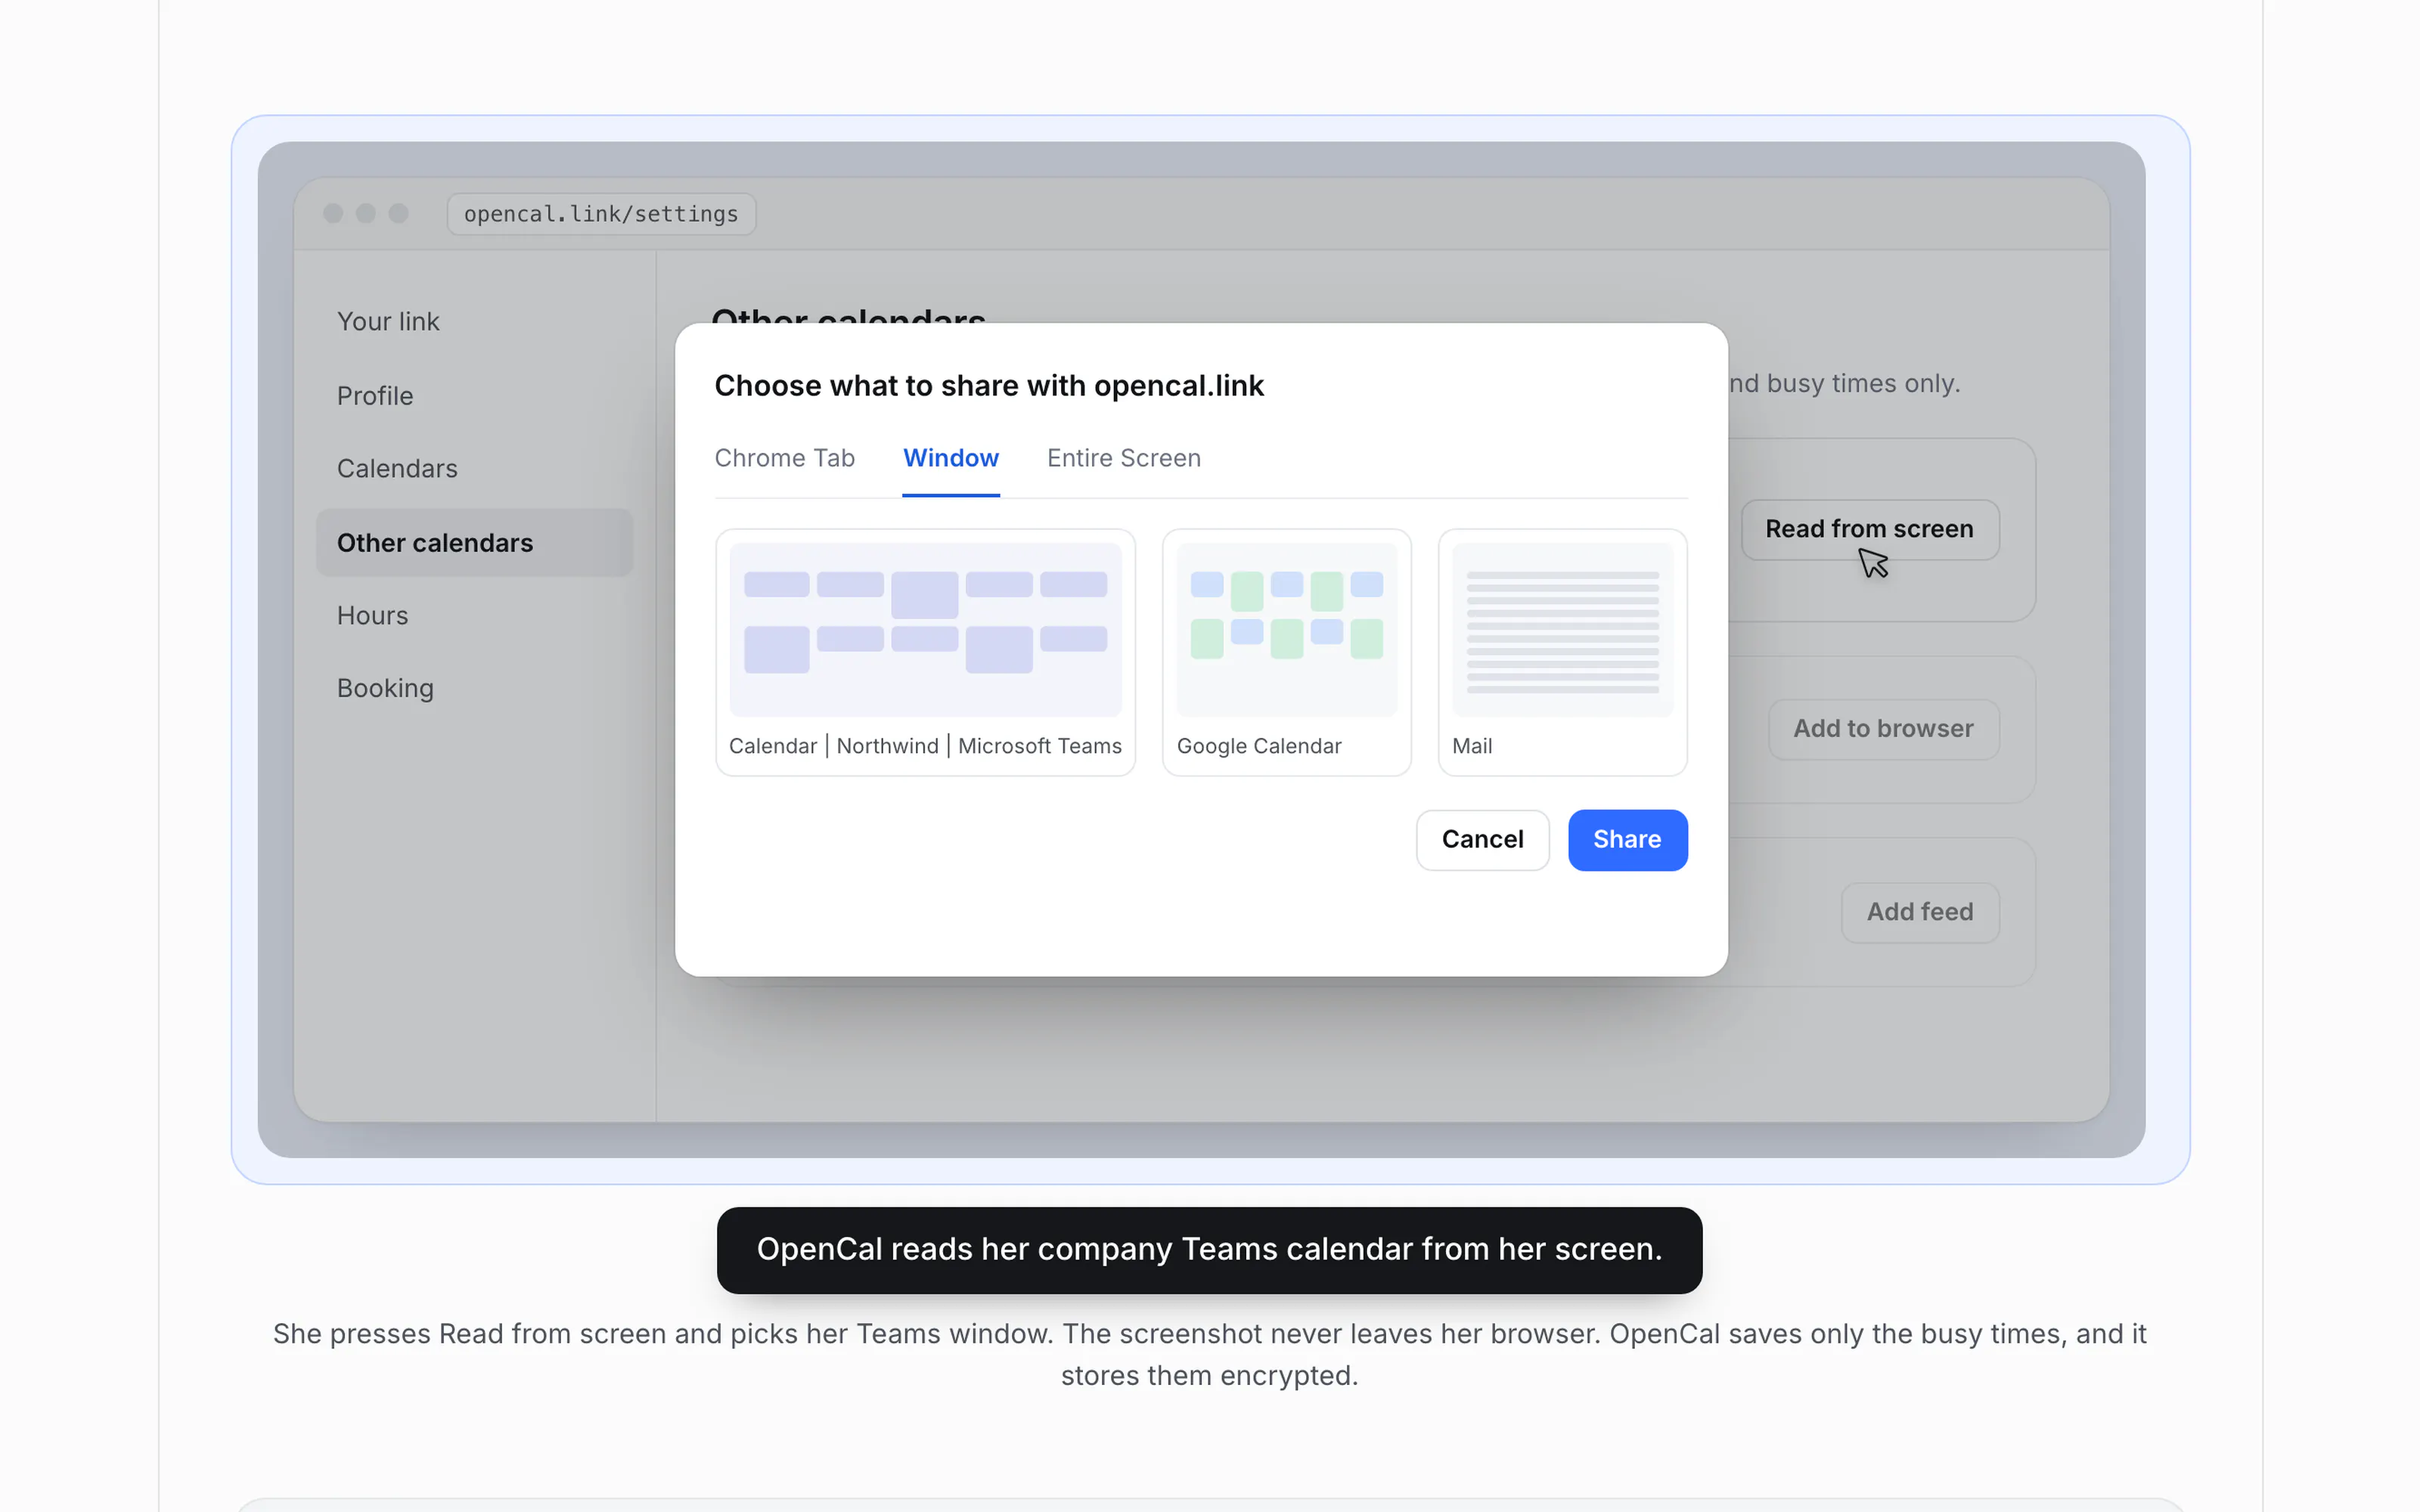Go to Booking in the sidebar
Viewport: 2420px width, 1512px height.
click(475, 689)
